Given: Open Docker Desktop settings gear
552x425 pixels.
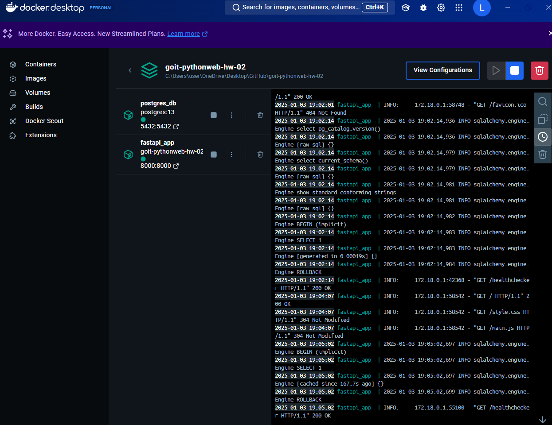Looking at the screenshot, I should [441, 8].
